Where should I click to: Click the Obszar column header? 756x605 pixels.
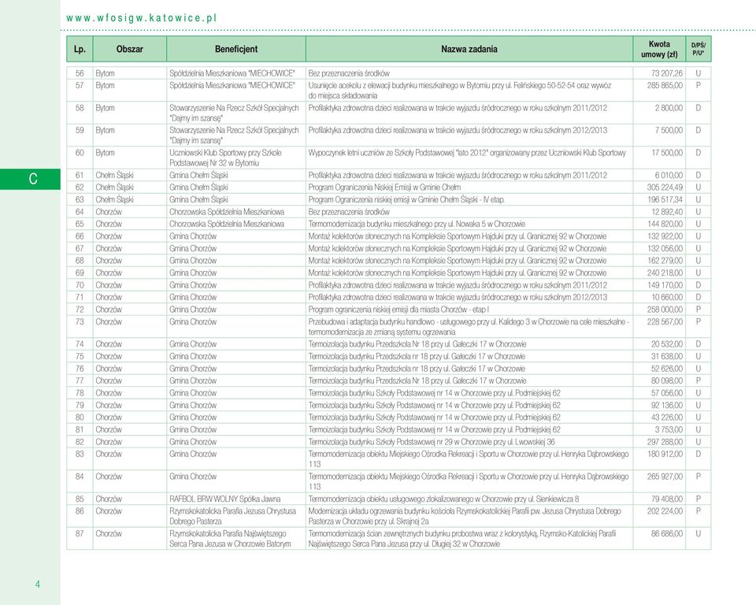coord(130,49)
